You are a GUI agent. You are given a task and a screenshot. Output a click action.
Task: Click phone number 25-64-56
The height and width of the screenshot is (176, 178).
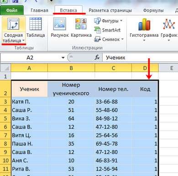113,135
